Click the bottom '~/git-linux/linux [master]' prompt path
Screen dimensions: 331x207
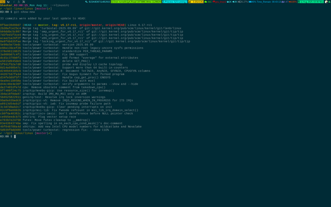27,133
